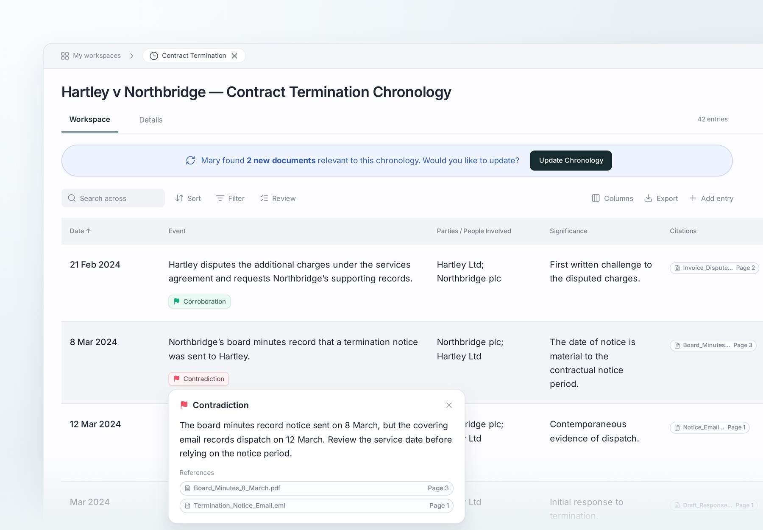Close the Contradiction popup
The width and height of the screenshot is (763, 530).
(x=449, y=405)
